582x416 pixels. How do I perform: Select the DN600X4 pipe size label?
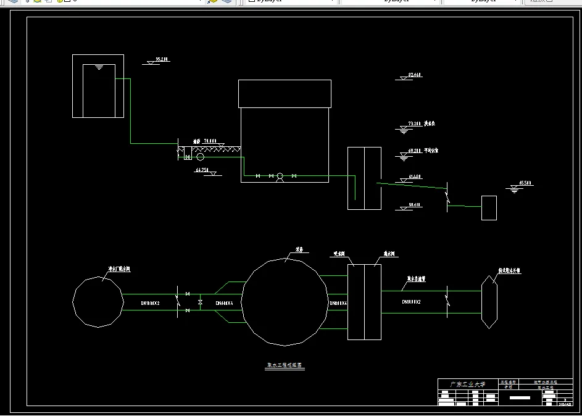pyautogui.click(x=224, y=303)
